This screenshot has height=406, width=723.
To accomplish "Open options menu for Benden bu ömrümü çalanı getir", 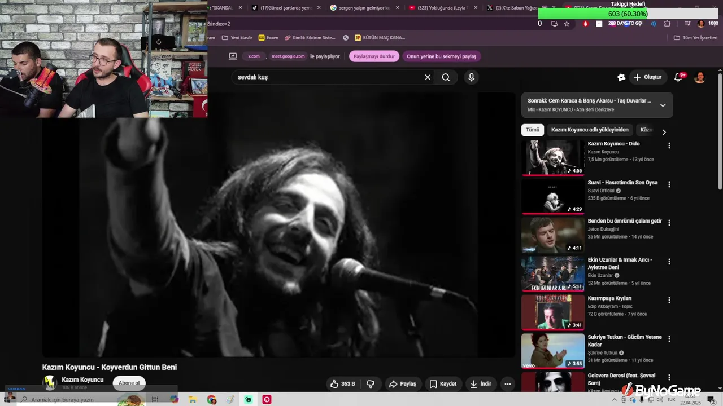I will click(x=669, y=223).
